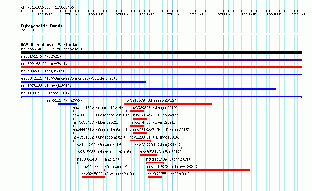Image resolution: width=312 pixels, height=191 pixels.
Task: Select the red nsv5574766 variant bar
Action: point(136,126)
